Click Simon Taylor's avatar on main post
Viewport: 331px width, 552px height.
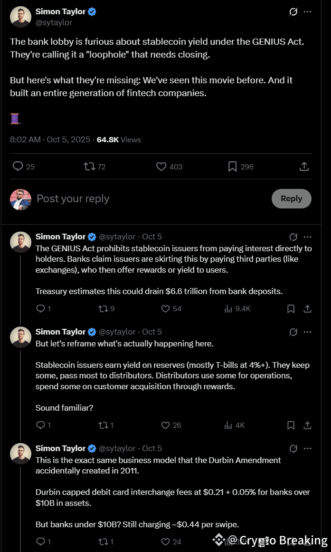pos(20,17)
